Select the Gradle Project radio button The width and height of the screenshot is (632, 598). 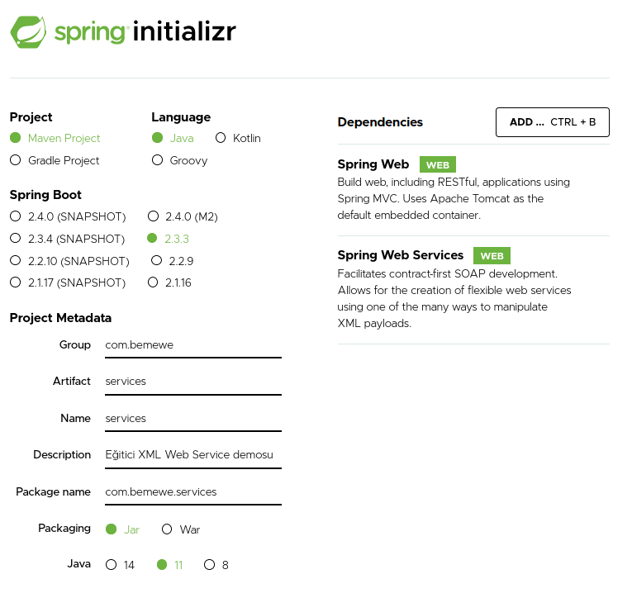point(16,160)
